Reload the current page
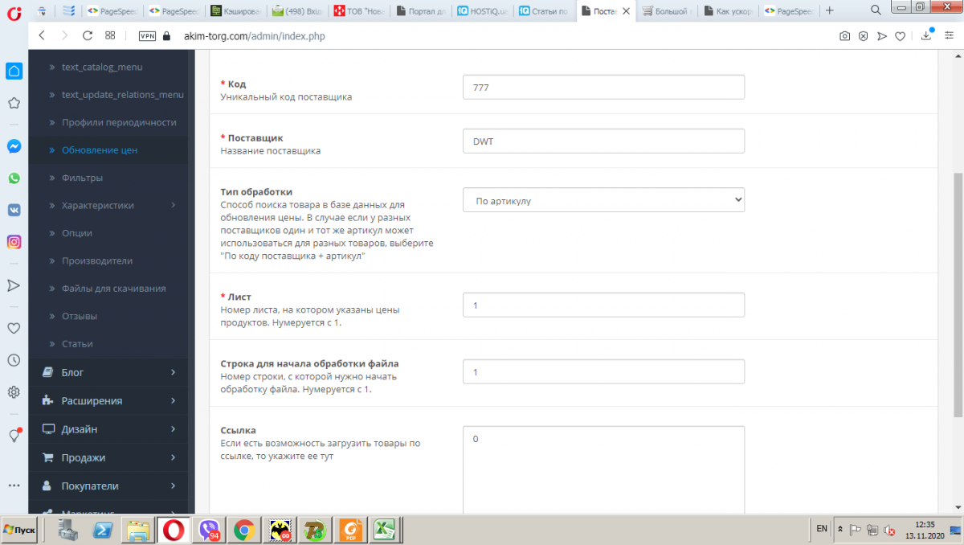Image resolution: width=964 pixels, height=545 pixels. 88,36
